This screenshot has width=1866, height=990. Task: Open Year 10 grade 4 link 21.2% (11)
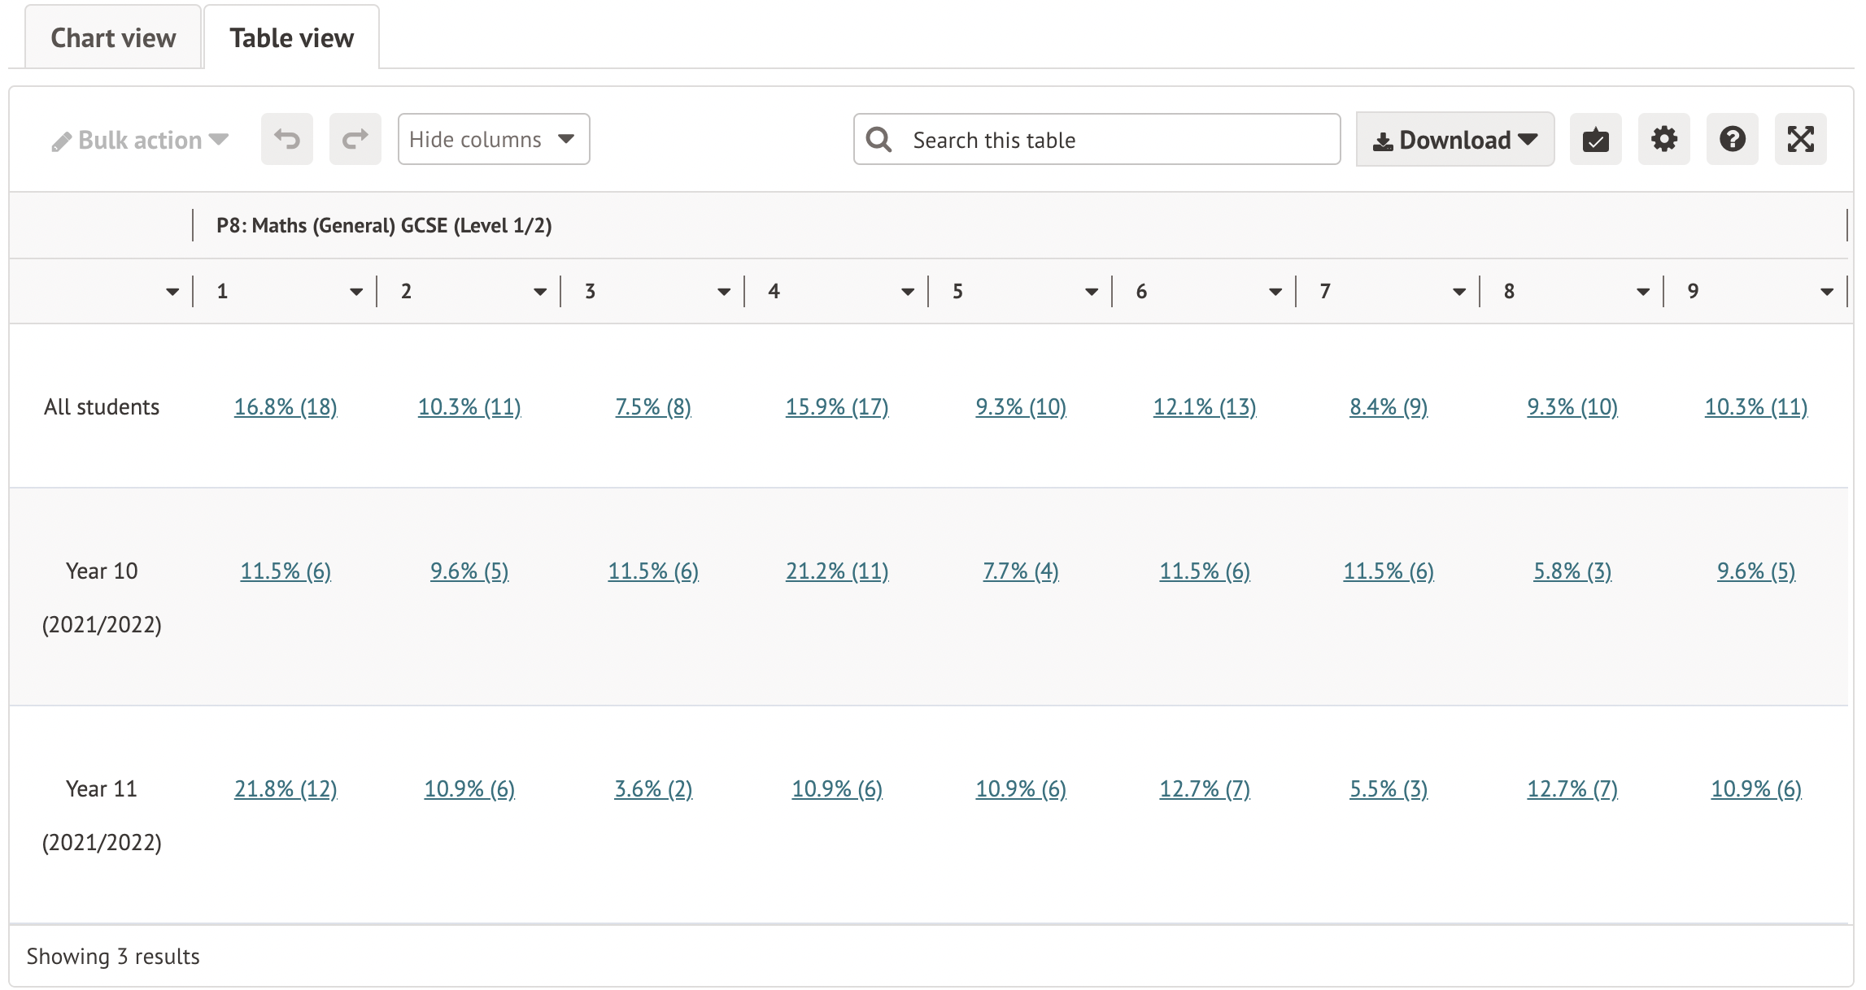837,571
